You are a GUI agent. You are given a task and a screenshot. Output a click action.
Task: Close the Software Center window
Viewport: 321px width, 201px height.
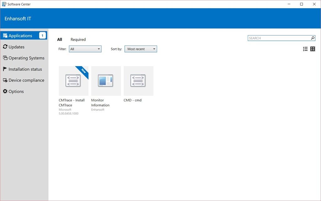click(314, 4)
